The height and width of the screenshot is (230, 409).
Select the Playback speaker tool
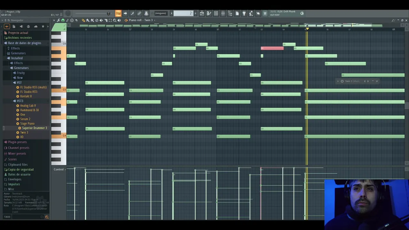click(x=119, y=20)
